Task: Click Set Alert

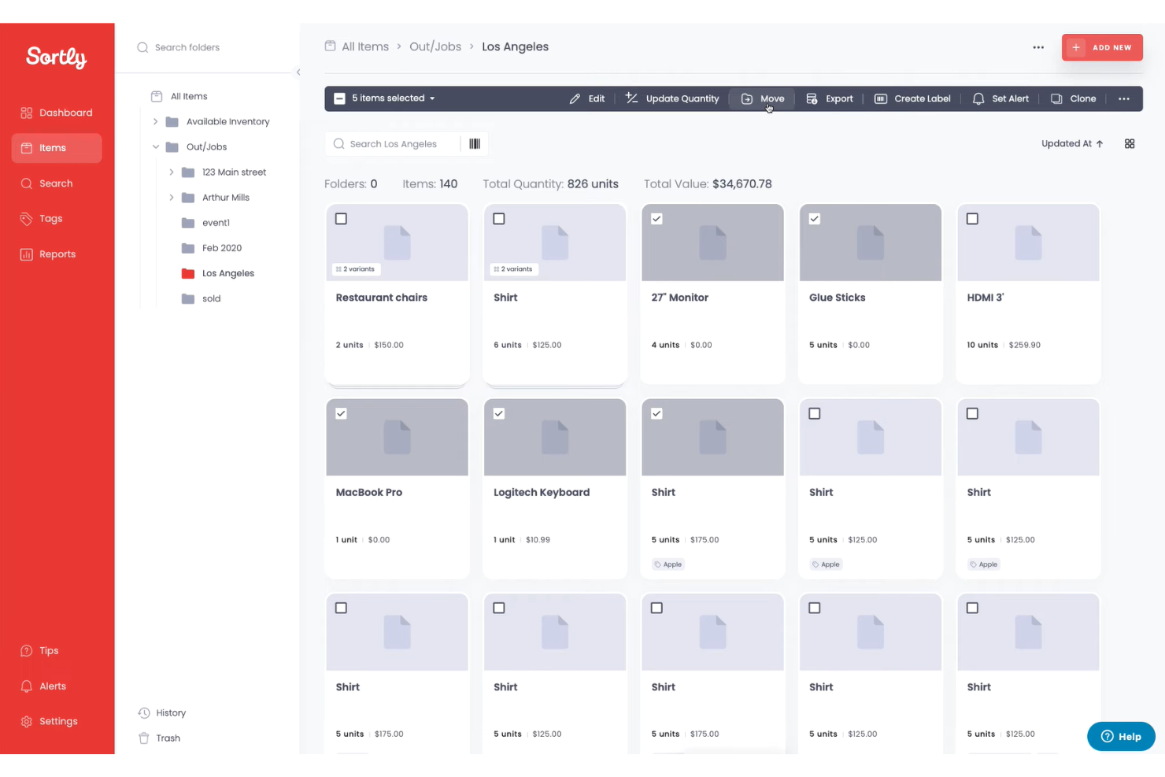Action: pyautogui.click(x=1000, y=98)
